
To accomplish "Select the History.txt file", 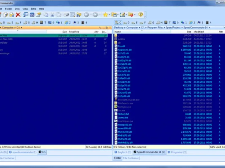I will point(123,114).
